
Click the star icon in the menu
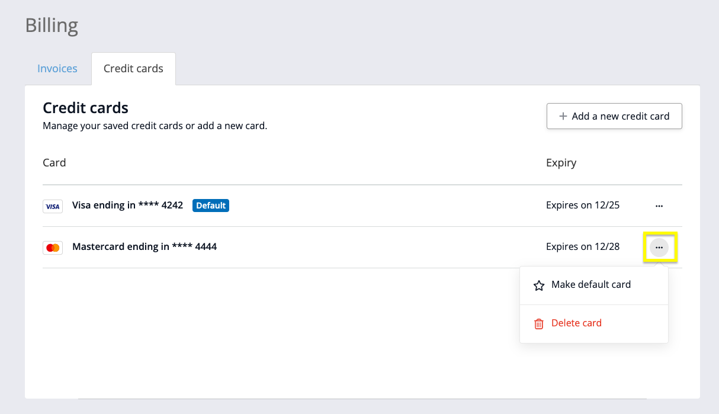coord(538,285)
